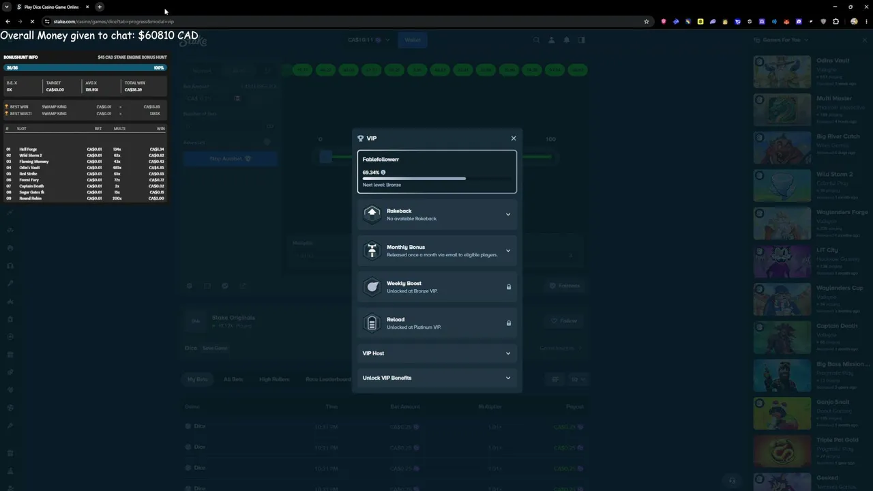This screenshot has width=873, height=491.
Task: Switch to the Race Leaderboard tab
Action: coord(328,379)
